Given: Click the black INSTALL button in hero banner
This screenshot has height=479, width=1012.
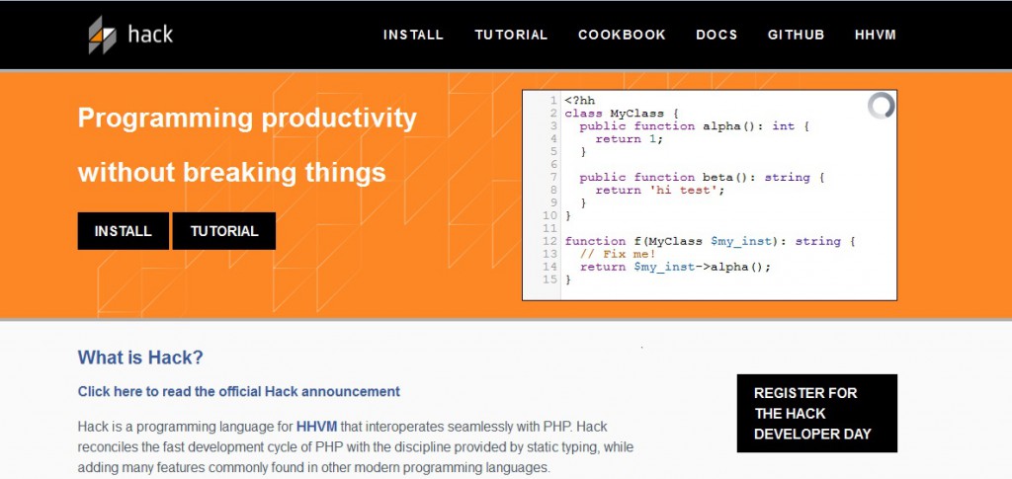Looking at the screenshot, I should pyautogui.click(x=124, y=231).
